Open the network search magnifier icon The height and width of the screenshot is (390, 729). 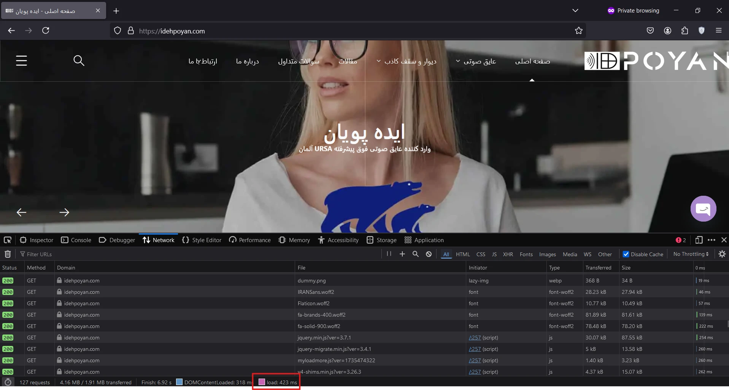(416, 254)
